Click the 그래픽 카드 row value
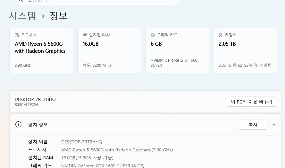Screen dimensions: 285x168 click(x=103, y=166)
